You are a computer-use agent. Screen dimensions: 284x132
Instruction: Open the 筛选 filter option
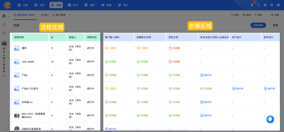click(x=258, y=15)
